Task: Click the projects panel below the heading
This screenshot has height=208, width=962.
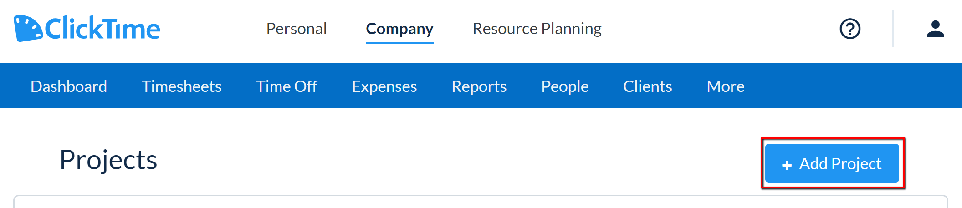Action: click(x=481, y=203)
